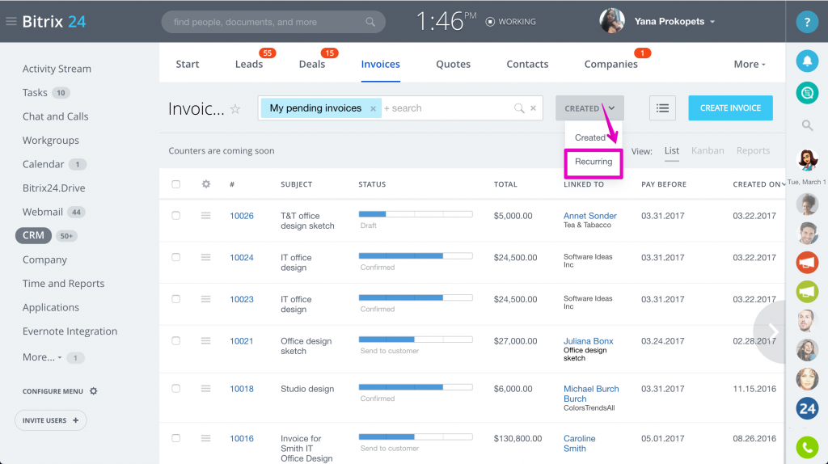Add Invoices page to favorites with star
The width and height of the screenshot is (828, 464).
[x=235, y=109]
